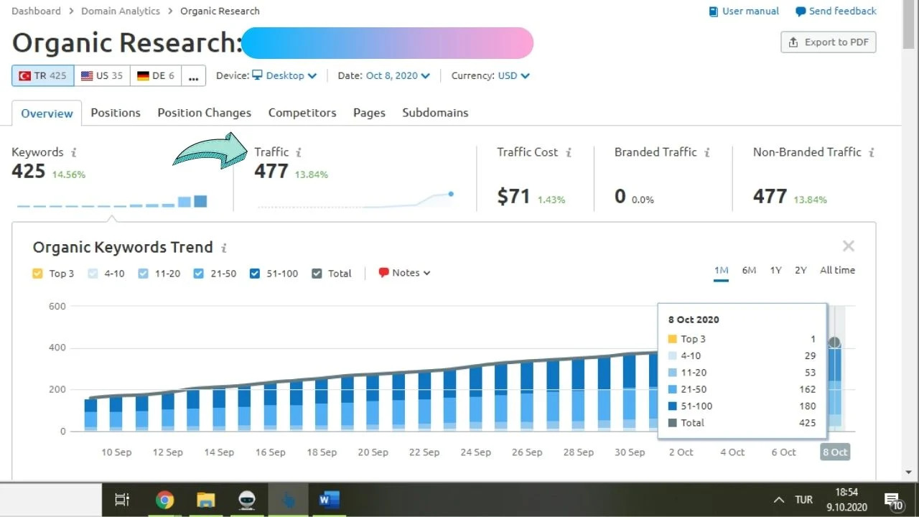Open the Windows notification center icon
This screenshot has height=517, width=919.
pos(892,500)
